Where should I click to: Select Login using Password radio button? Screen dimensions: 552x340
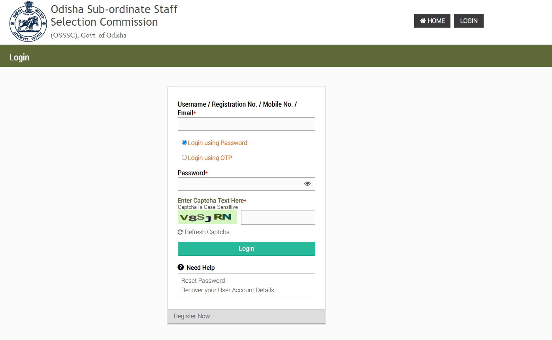[184, 143]
